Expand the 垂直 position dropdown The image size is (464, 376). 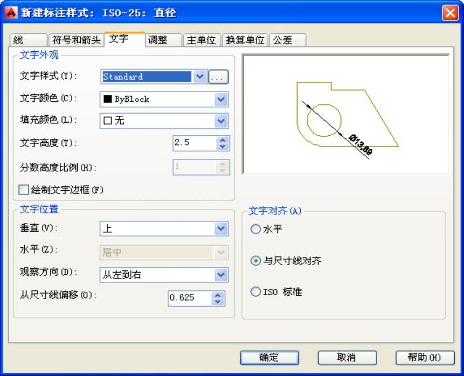click(221, 229)
